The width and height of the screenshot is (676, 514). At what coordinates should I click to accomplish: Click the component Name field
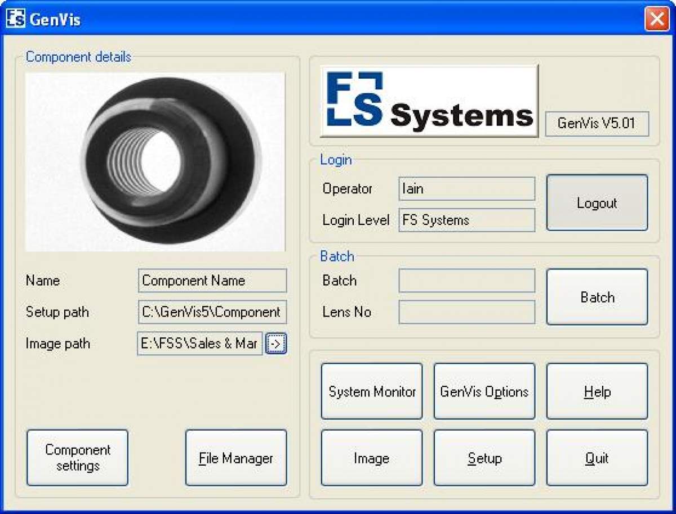tap(212, 281)
